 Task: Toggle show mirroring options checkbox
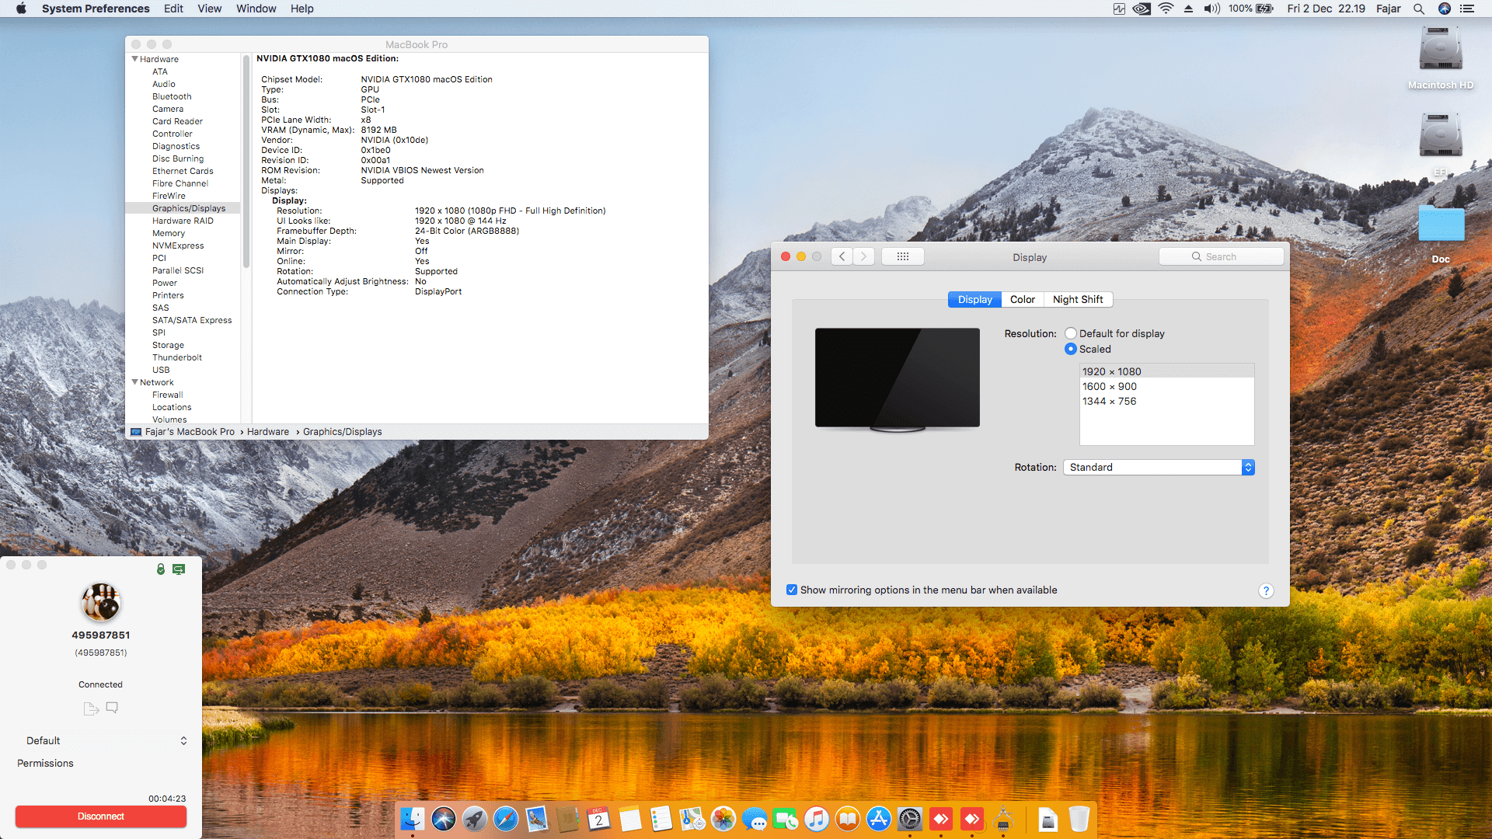click(792, 590)
